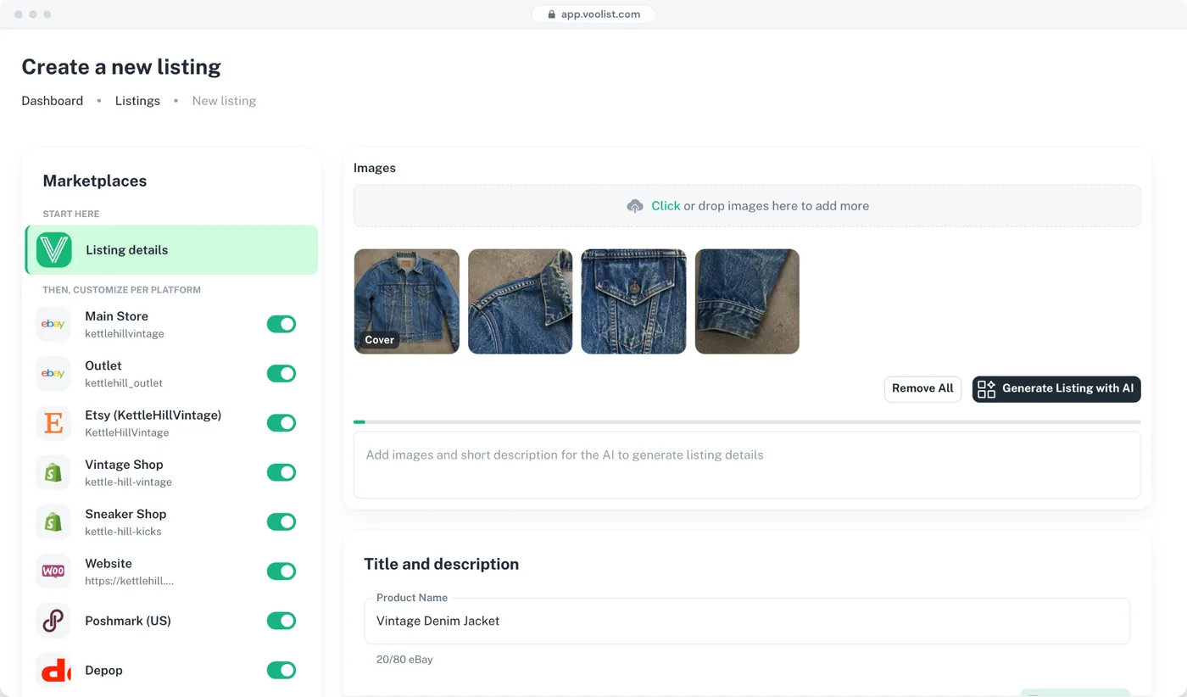Click the Depop icon

coord(53,670)
